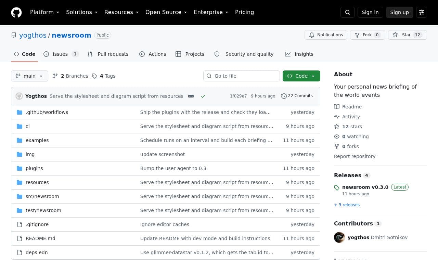View the 2 Branches link

70,76
